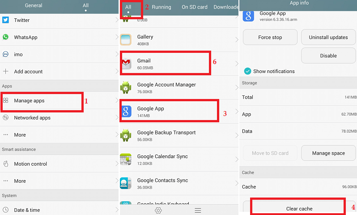357x215 pixels.
Task: Open imo row chevron arrow
Action: click(x=117, y=54)
